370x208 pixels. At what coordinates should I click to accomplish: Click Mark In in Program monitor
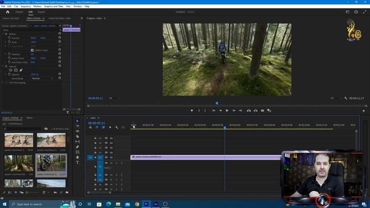pyautogui.click(x=199, y=110)
